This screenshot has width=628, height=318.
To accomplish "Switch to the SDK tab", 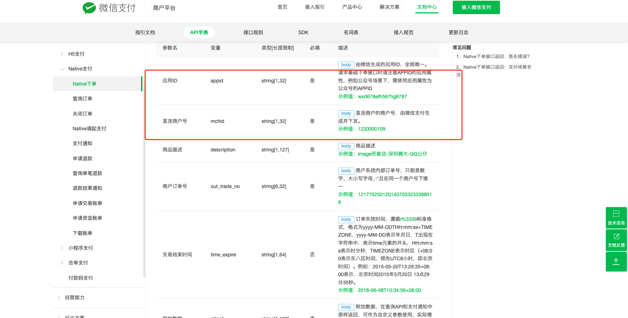I will [303, 32].
